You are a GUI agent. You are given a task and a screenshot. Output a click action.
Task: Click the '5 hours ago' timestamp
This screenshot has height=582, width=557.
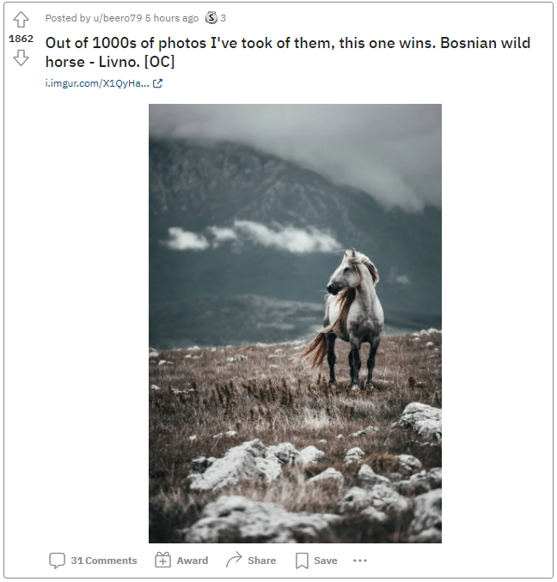click(172, 18)
